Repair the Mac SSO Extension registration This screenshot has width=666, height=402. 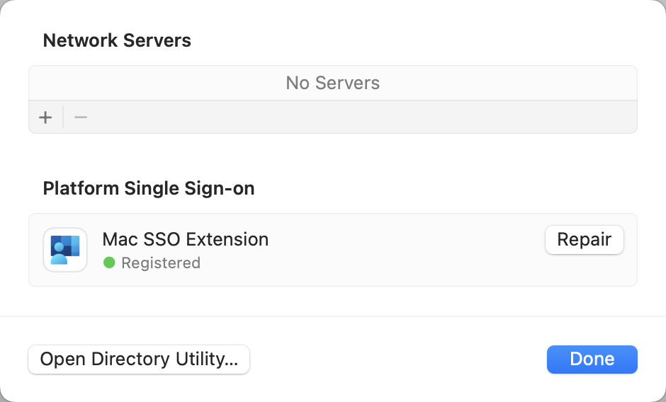(x=584, y=240)
